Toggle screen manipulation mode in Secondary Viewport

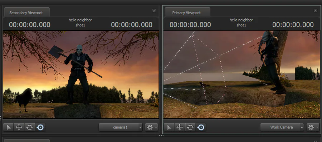tap(40, 127)
